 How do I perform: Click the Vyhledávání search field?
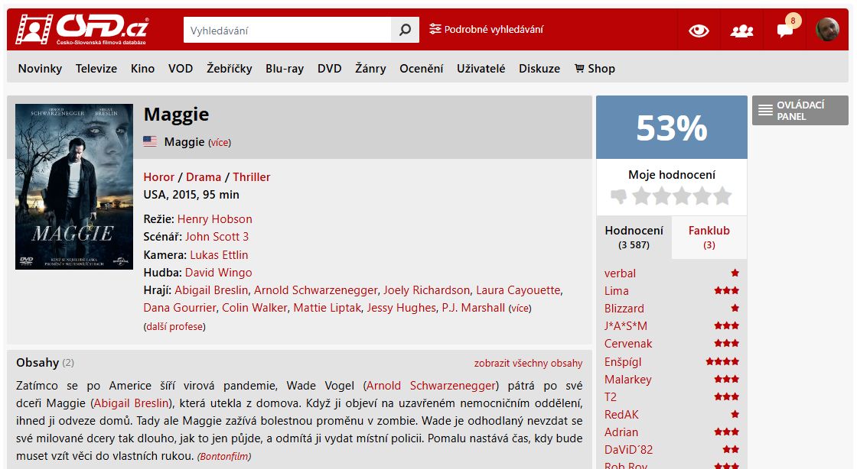(288, 30)
